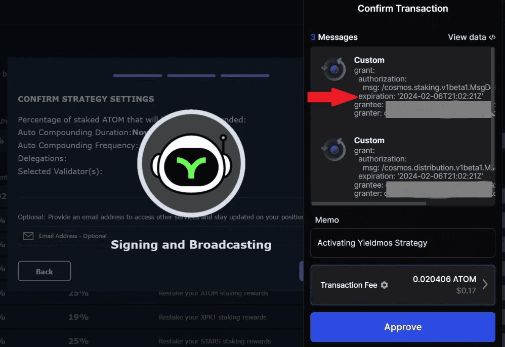
Task: Click the first progress step bar
Action: [x=138, y=76]
